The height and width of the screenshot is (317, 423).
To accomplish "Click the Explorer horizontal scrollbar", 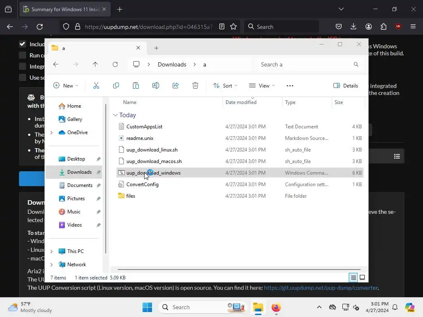I will [x=239, y=269].
